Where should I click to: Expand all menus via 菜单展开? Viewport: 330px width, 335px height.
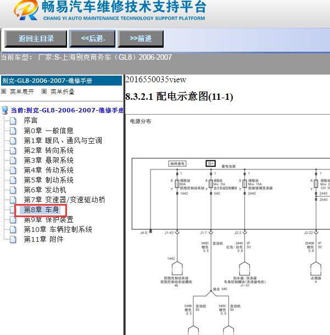tap(21, 92)
